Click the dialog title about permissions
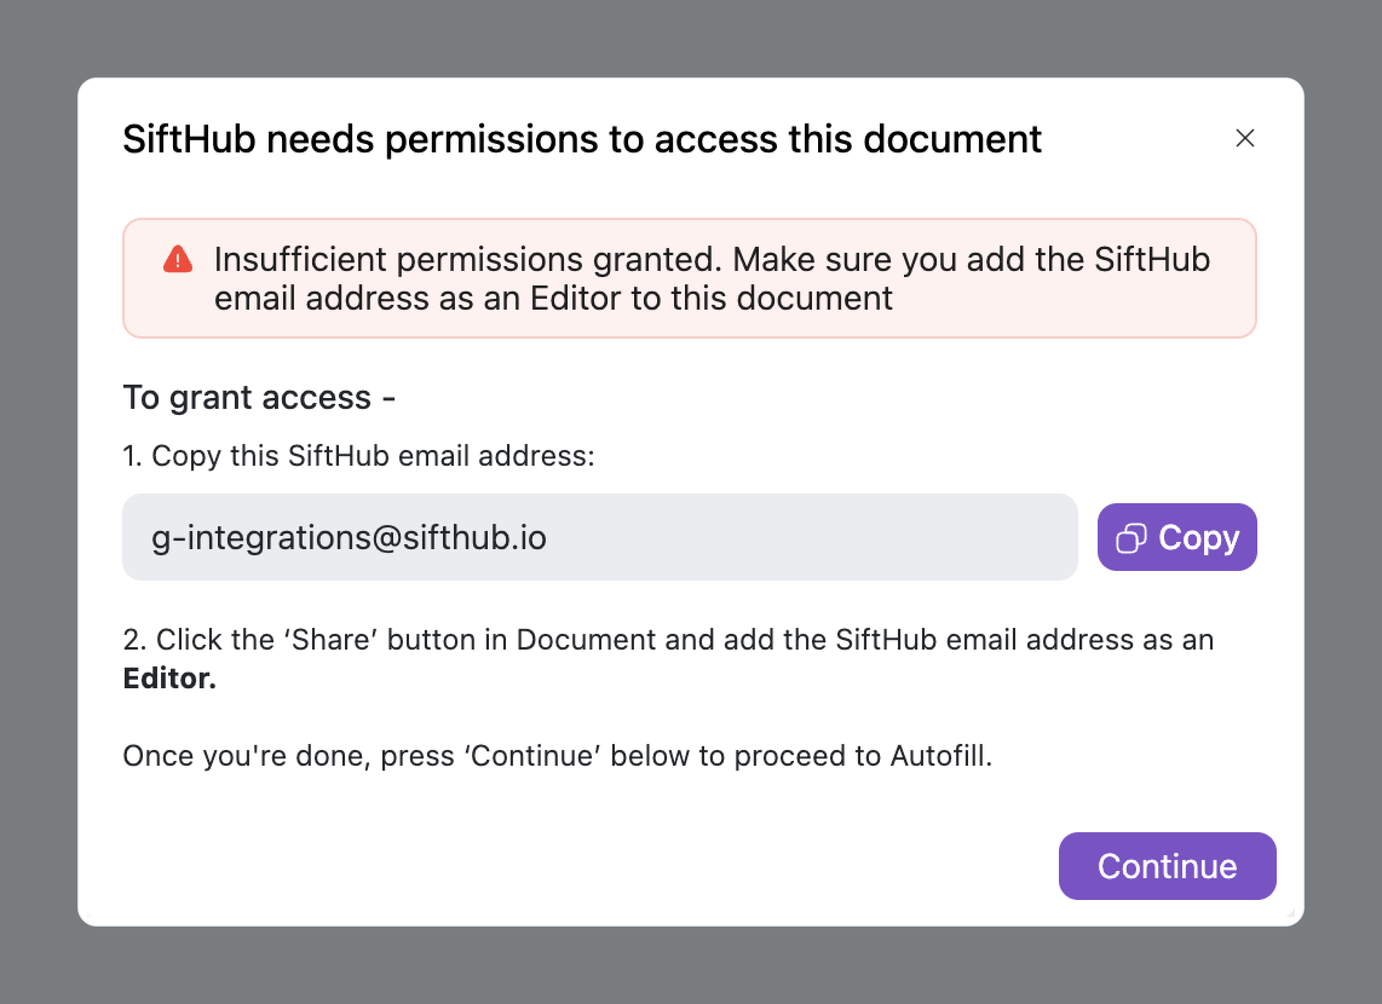This screenshot has width=1382, height=1004. (582, 140)
